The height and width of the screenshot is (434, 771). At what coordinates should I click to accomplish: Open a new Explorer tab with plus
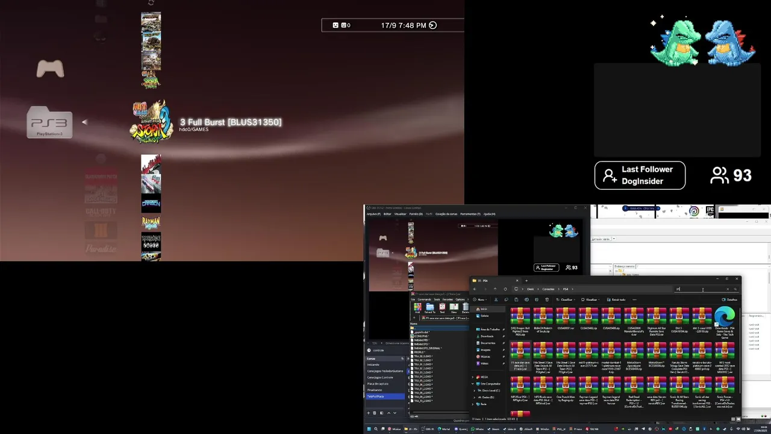tap(526, 280)
